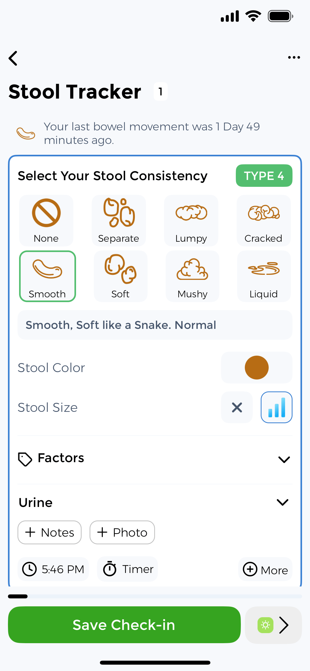Open the More options expander
The width and height of the screenshot is (310, 671).
[x=265, y=570]
